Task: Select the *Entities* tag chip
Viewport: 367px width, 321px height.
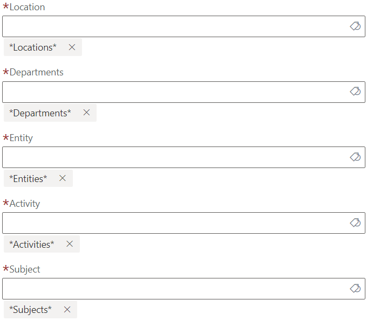Action: coord(28,178)
